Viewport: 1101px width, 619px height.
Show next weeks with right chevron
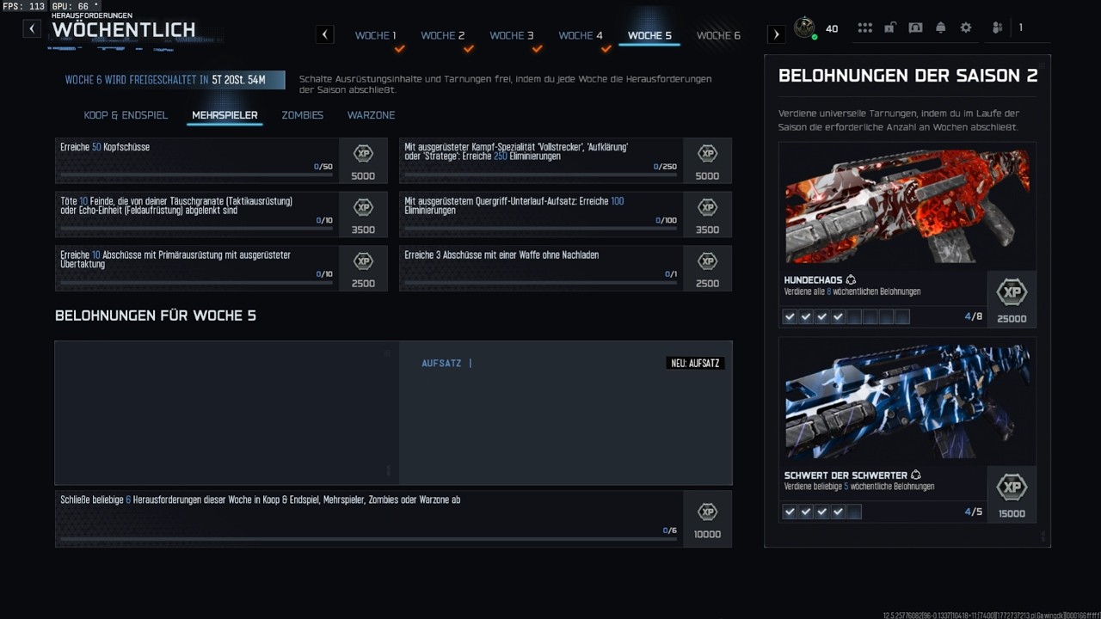776,34
